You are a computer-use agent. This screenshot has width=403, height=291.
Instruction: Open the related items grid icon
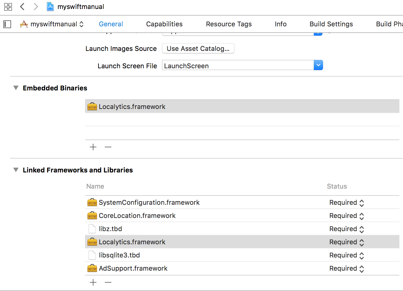point(8,7)
